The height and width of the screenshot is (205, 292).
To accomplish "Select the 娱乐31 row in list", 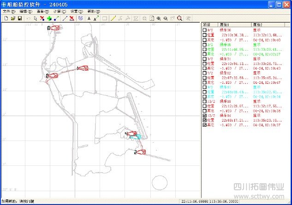I will 225,59.
